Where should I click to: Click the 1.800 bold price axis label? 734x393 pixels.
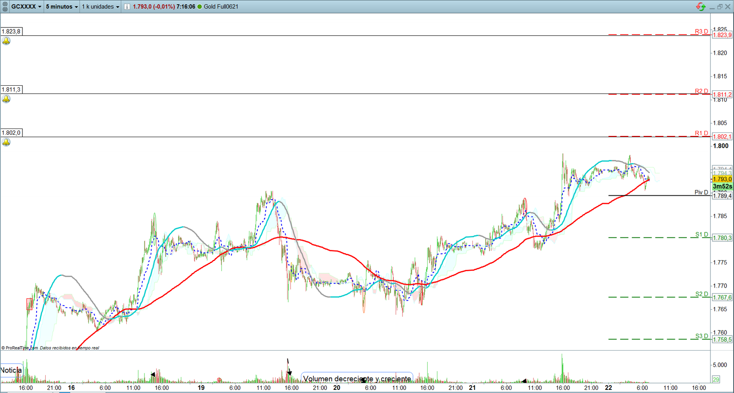(721, 146)
